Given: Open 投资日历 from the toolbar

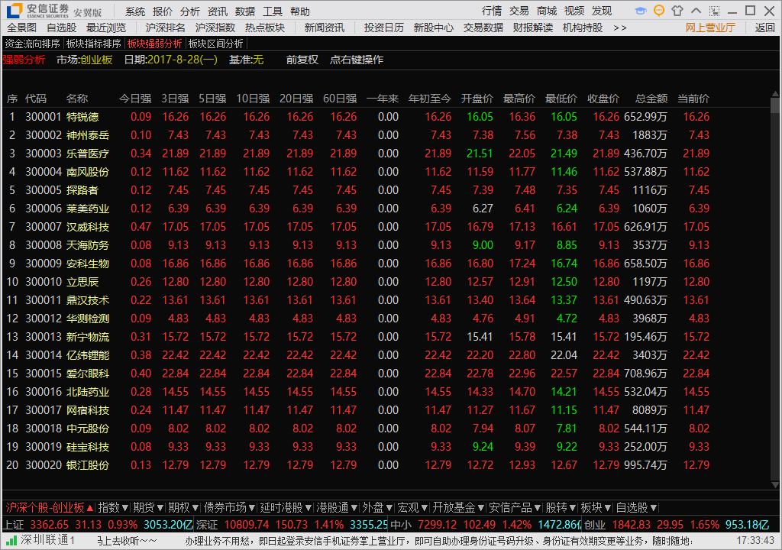Looking at the screenshot, I should (x=383, y=27).
